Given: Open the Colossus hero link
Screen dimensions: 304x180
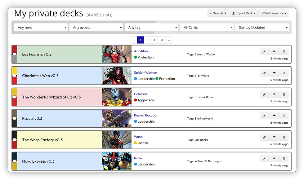Looking at the screenshot, I should pos(140,94).
